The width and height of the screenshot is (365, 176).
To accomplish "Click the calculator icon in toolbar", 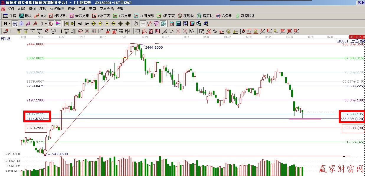I will (x=179, y=24).
